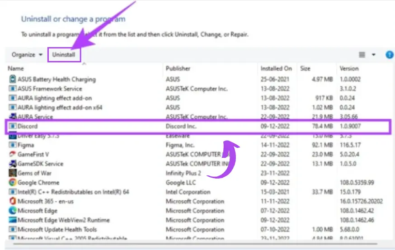The image size is (395, 250).
Task: Select the 'Microsoft Edge' program name
Action: (37, 211)
